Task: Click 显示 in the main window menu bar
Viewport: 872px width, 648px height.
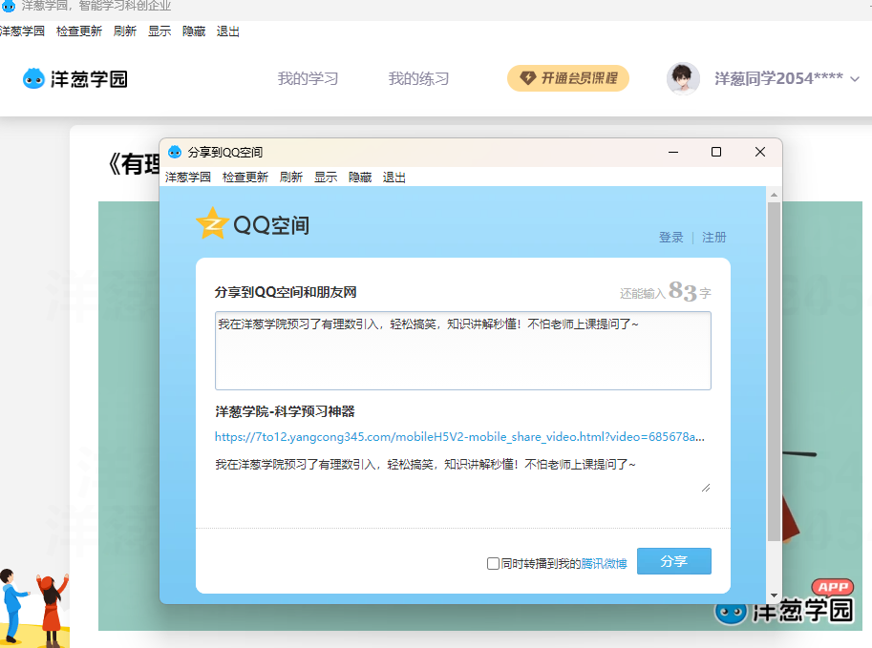Action: point(160,31)
